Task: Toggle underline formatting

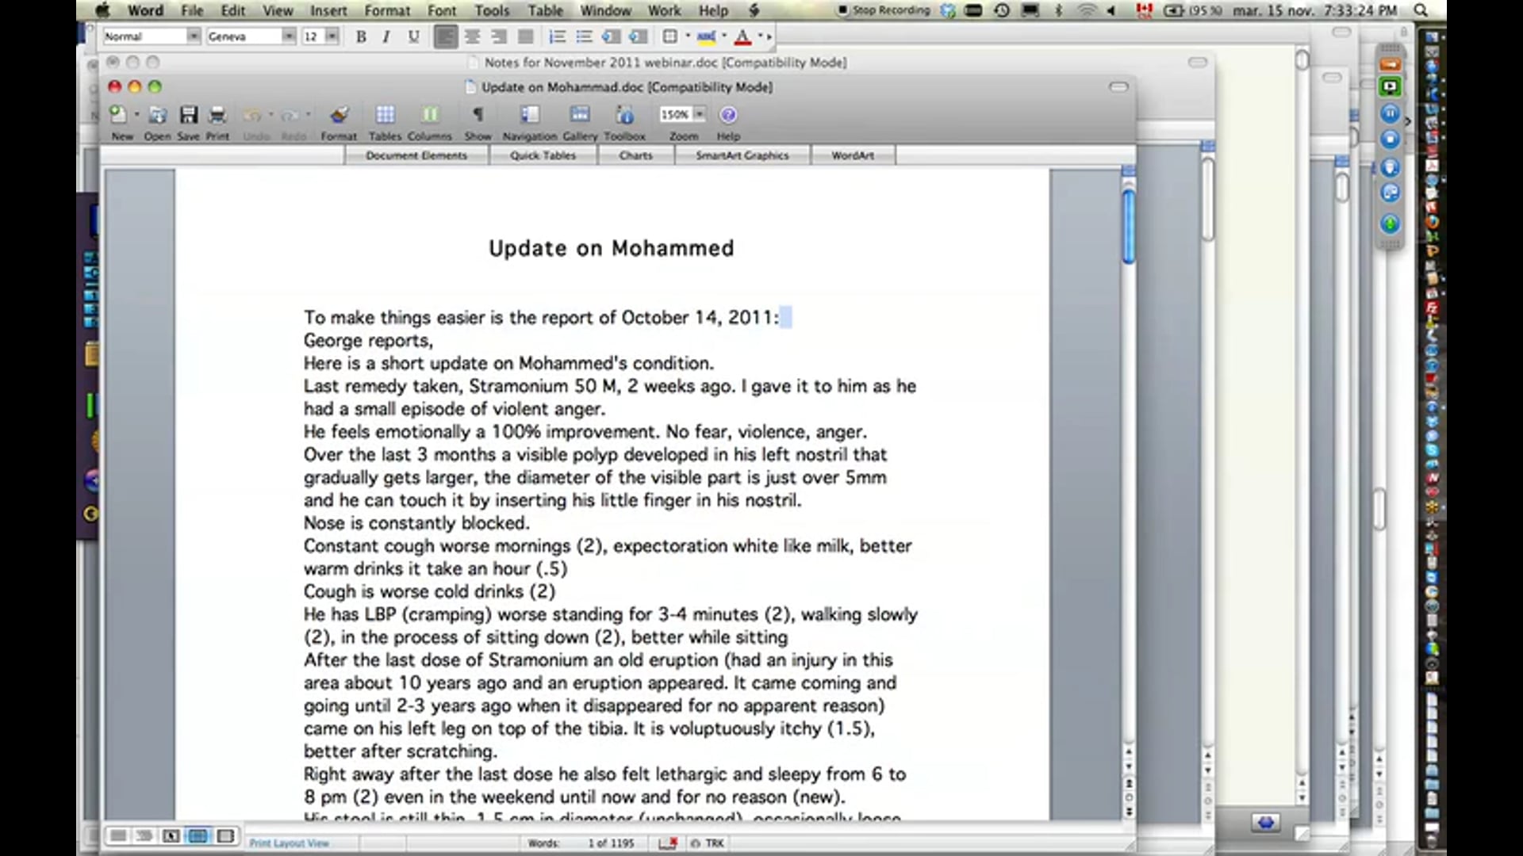Action: click(412, 36)
